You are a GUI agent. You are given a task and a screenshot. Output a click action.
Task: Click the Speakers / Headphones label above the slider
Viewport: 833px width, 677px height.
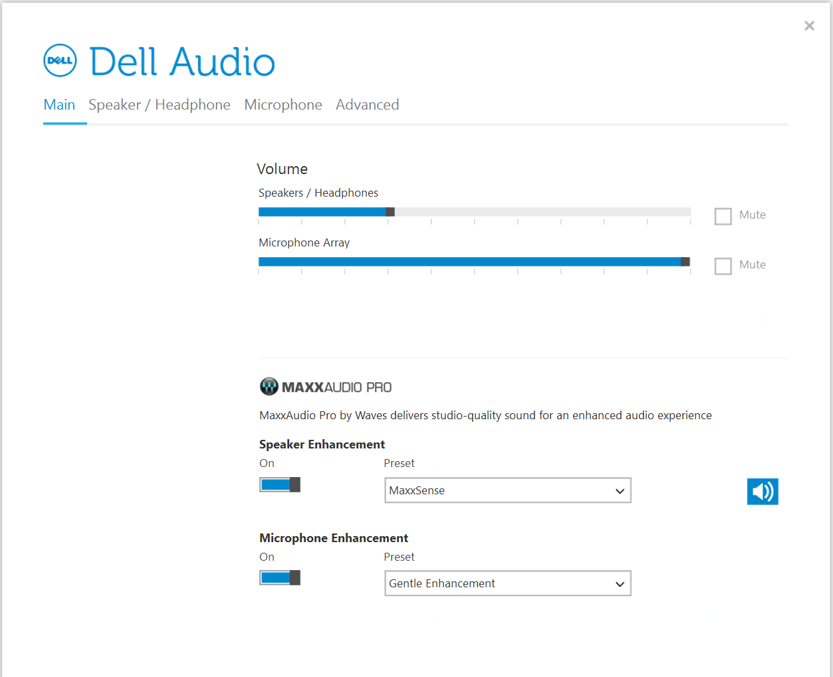[x=318, y=193]
